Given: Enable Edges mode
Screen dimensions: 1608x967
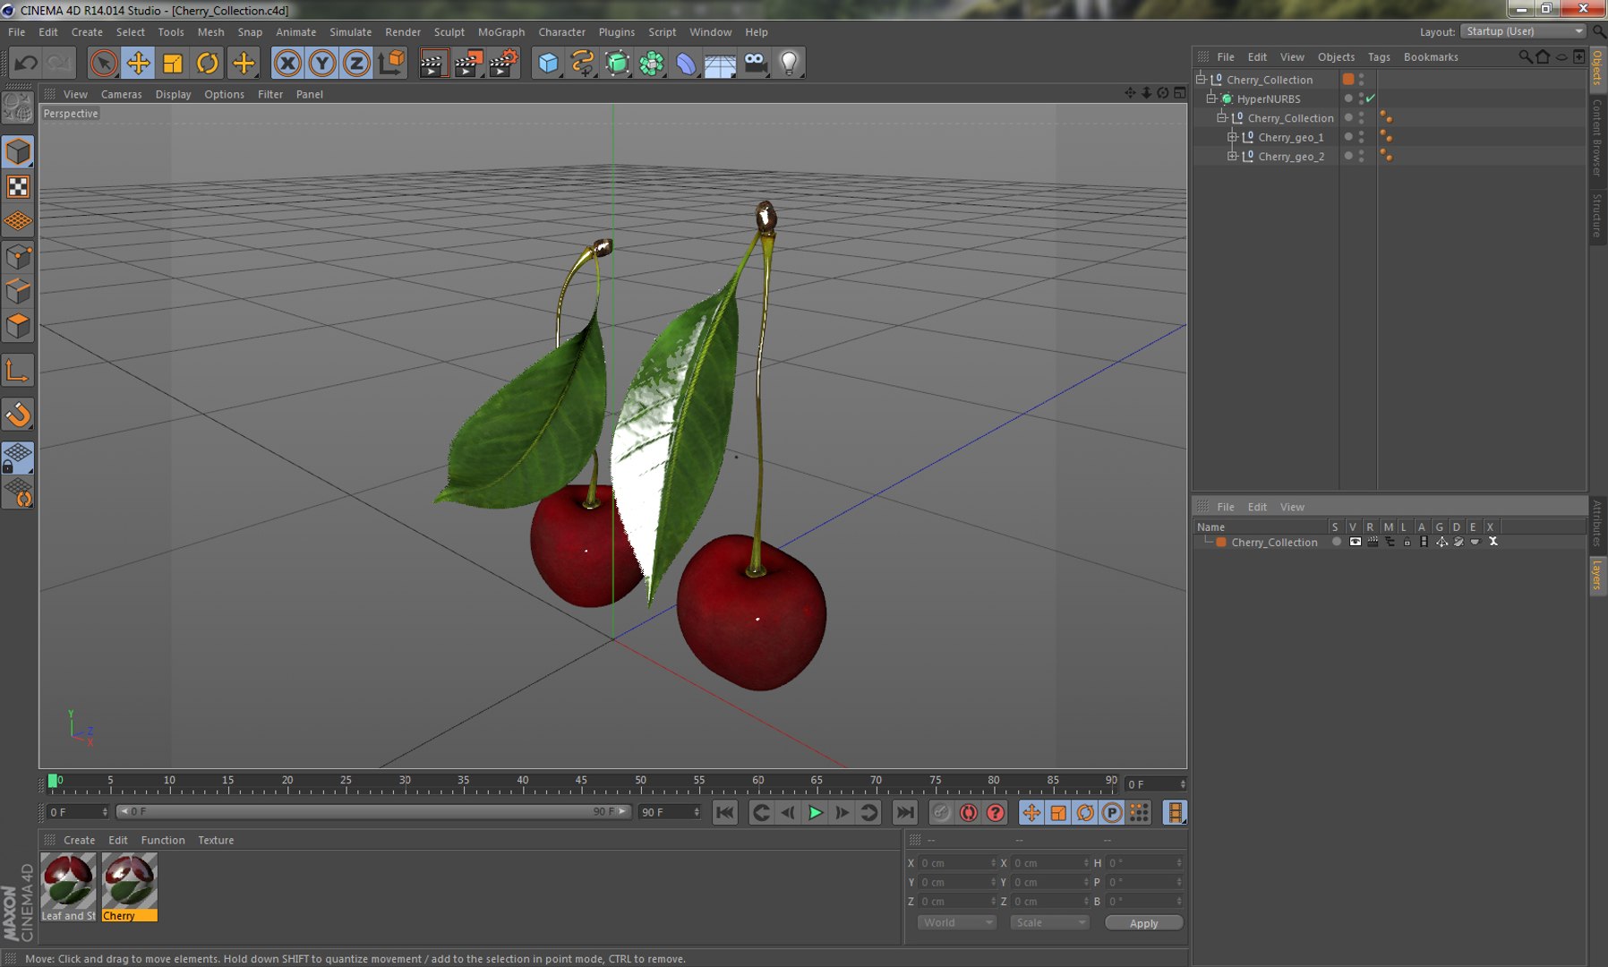Looking at the screenshot, I should coord(18,292).
